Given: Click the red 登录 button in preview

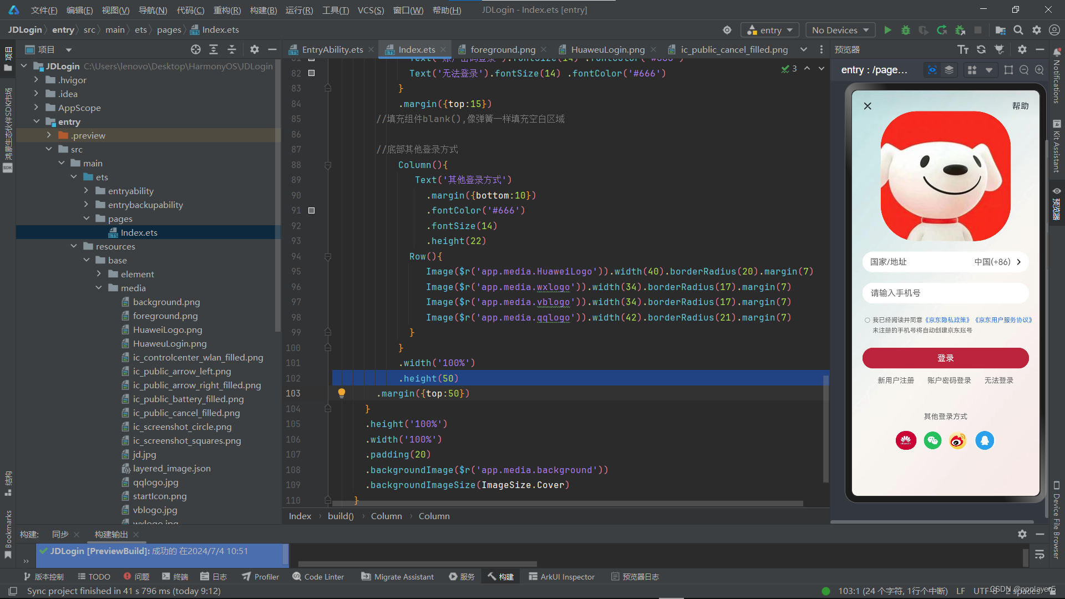Looking at the screenshot, I should pos(945,358).
